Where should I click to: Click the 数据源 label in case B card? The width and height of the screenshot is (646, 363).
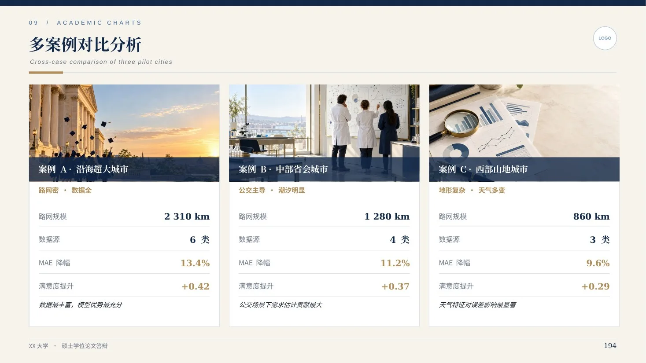[249, 240]
